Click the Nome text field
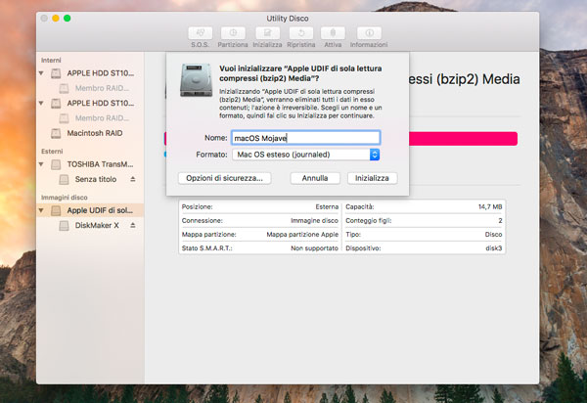Screen dimensions: 587x403 [x=306, y=138]
